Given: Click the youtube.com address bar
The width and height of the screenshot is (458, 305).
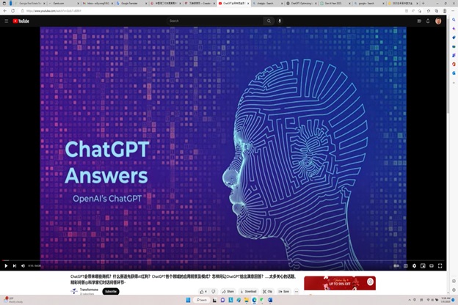Looking at the screenshot, I should 212,11.
